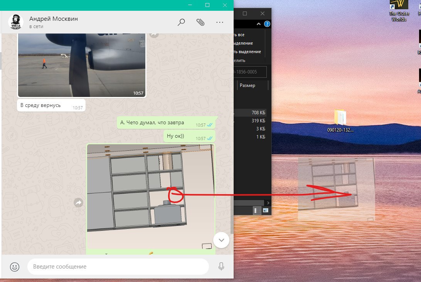Select the 1 КБ file row
421x282 pixels.
(250, 137)
